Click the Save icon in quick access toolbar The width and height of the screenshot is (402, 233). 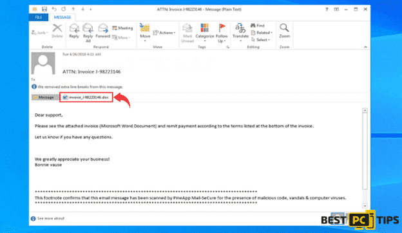click(44, 9)
